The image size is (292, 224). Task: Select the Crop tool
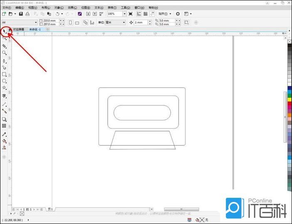pyautogui.click(x=4, y=46)
